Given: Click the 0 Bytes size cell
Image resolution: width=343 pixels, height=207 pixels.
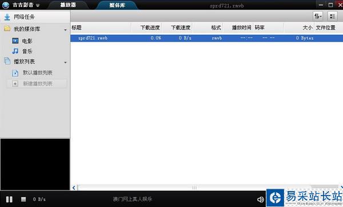Looking at the screenshot, I should 305,38.
